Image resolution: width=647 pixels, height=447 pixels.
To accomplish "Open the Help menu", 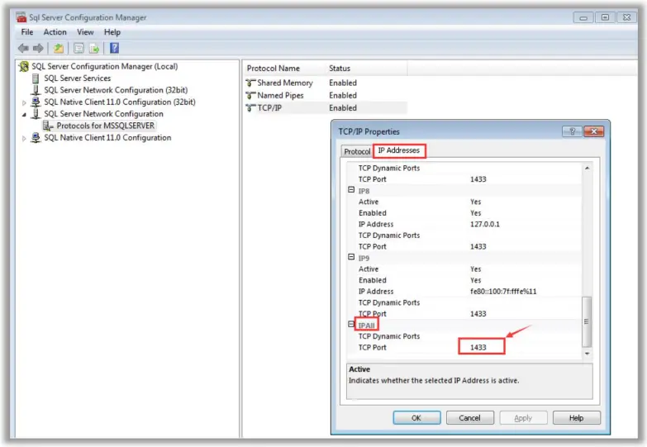I will pos(112,32).
